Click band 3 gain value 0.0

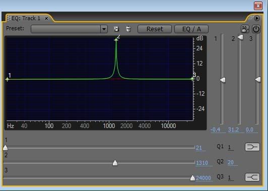coord(249,130)
